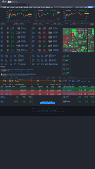Click the Wedge Up signal pattern icon
The height and width of the screenshot is (169, 95).
(x=19, y=59)
